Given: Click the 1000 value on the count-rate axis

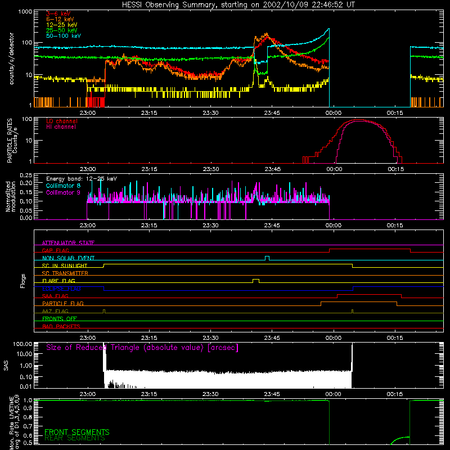Looking at the screenshot, I should 25,12.
